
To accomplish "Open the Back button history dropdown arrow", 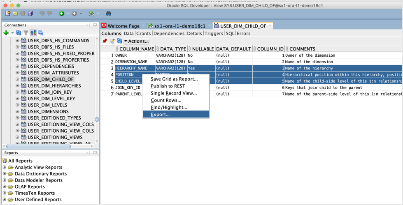I will 68,14.
